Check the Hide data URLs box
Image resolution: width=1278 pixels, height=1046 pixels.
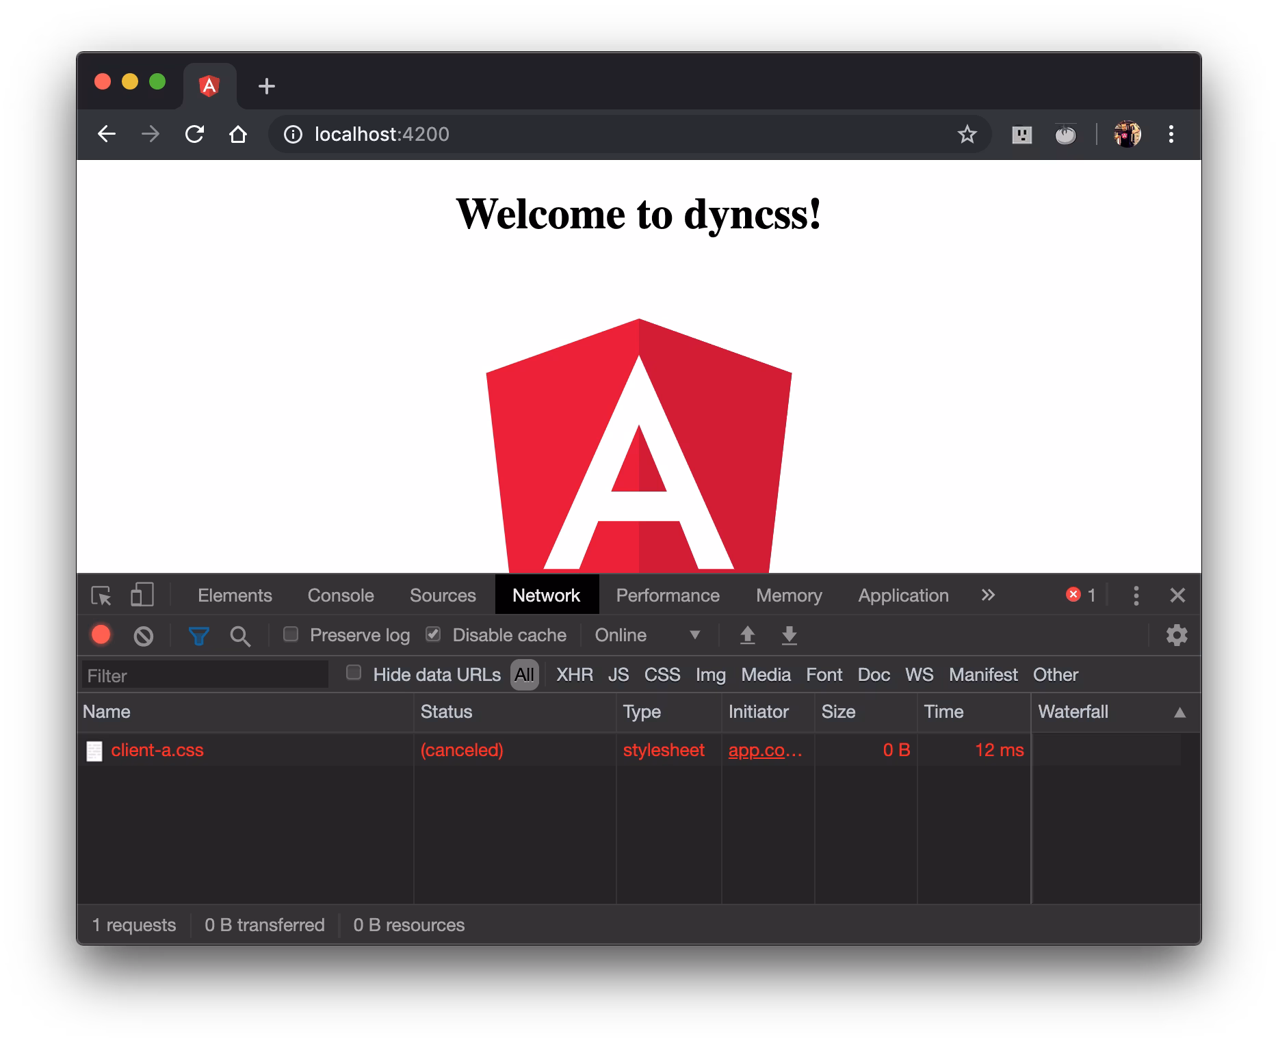point(354,673)
